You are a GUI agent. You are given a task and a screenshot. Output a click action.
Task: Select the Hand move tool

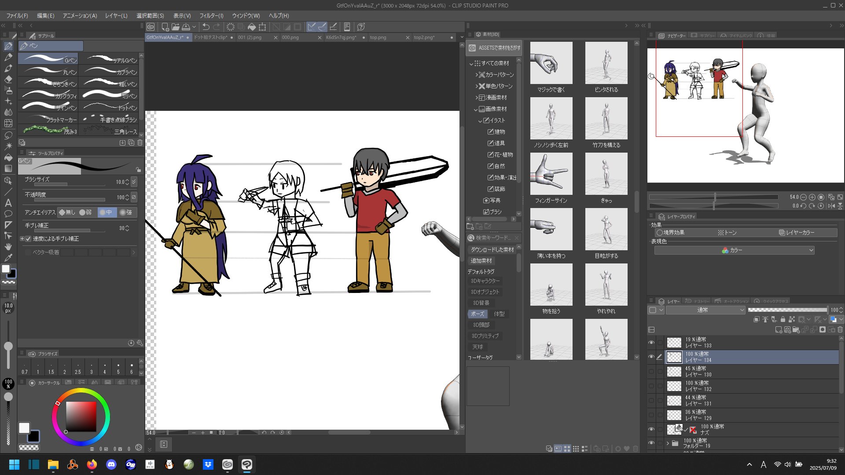point(8,247)
